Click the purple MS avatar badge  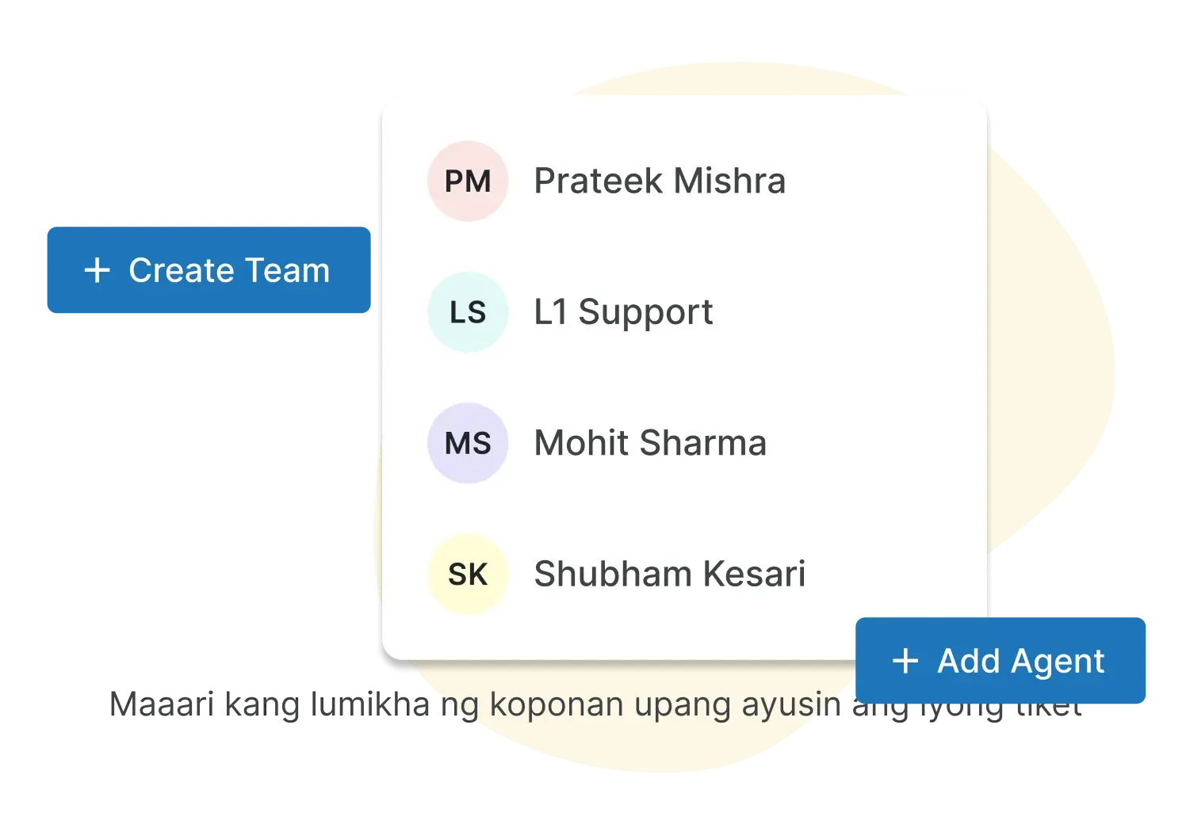(x=468, y=443)
